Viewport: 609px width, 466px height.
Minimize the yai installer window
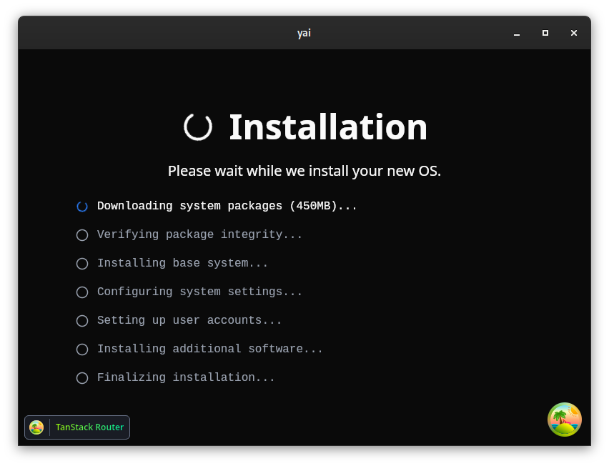coord(516,33)
